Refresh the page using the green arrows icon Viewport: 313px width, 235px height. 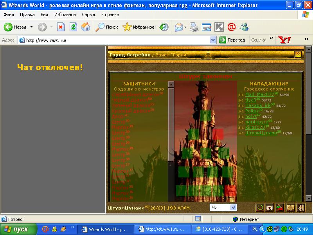point(73,27)
